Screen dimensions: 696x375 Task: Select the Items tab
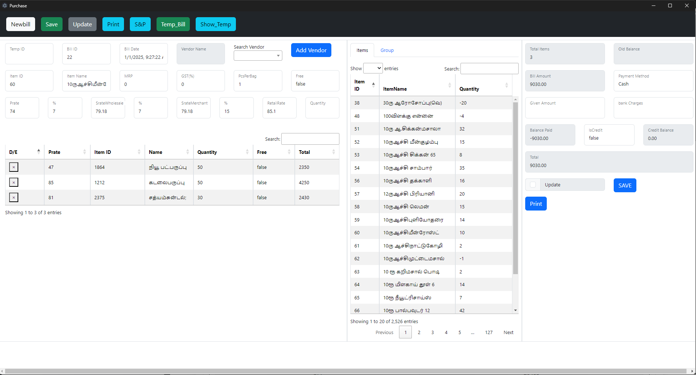click(x=362, y=50)
